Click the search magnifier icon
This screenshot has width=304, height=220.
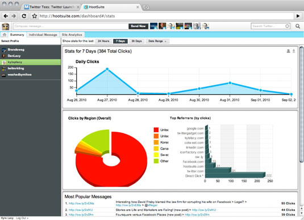coord(298,26)
